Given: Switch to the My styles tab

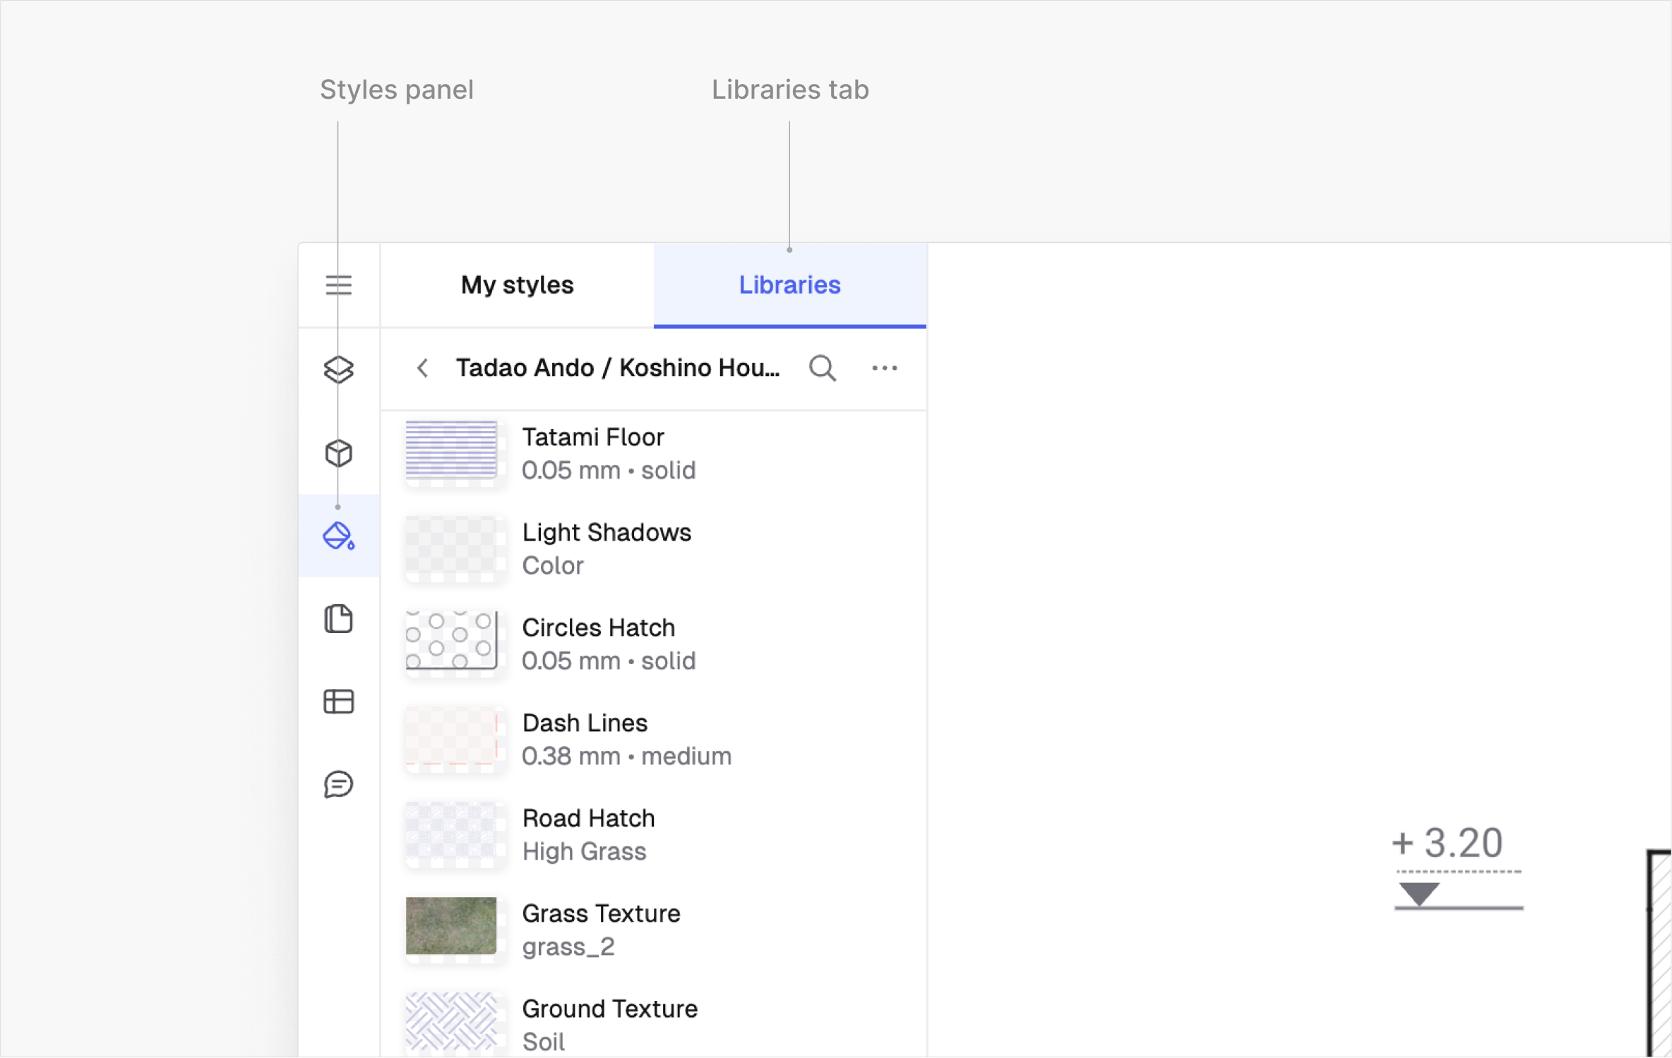Looking at the screenshot, I should pyautogui.click(x=517, y=285).
